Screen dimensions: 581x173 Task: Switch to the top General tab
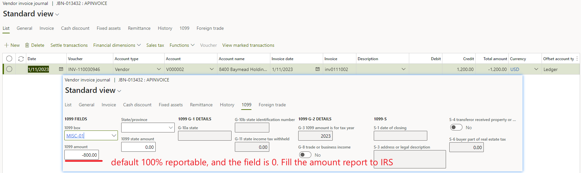click(24, 28)
